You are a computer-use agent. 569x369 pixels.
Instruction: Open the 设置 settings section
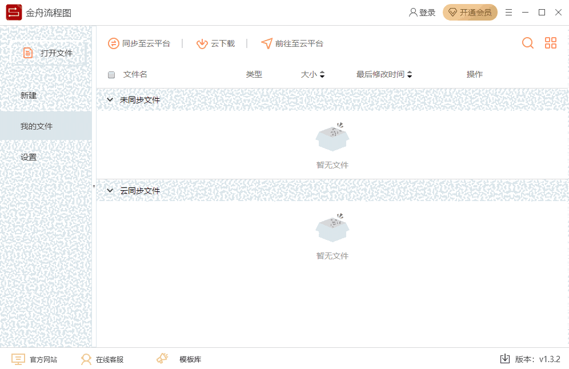(x=29, y=157)
